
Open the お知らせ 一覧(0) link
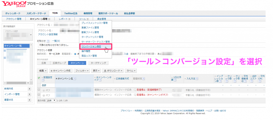click(56, 41)
